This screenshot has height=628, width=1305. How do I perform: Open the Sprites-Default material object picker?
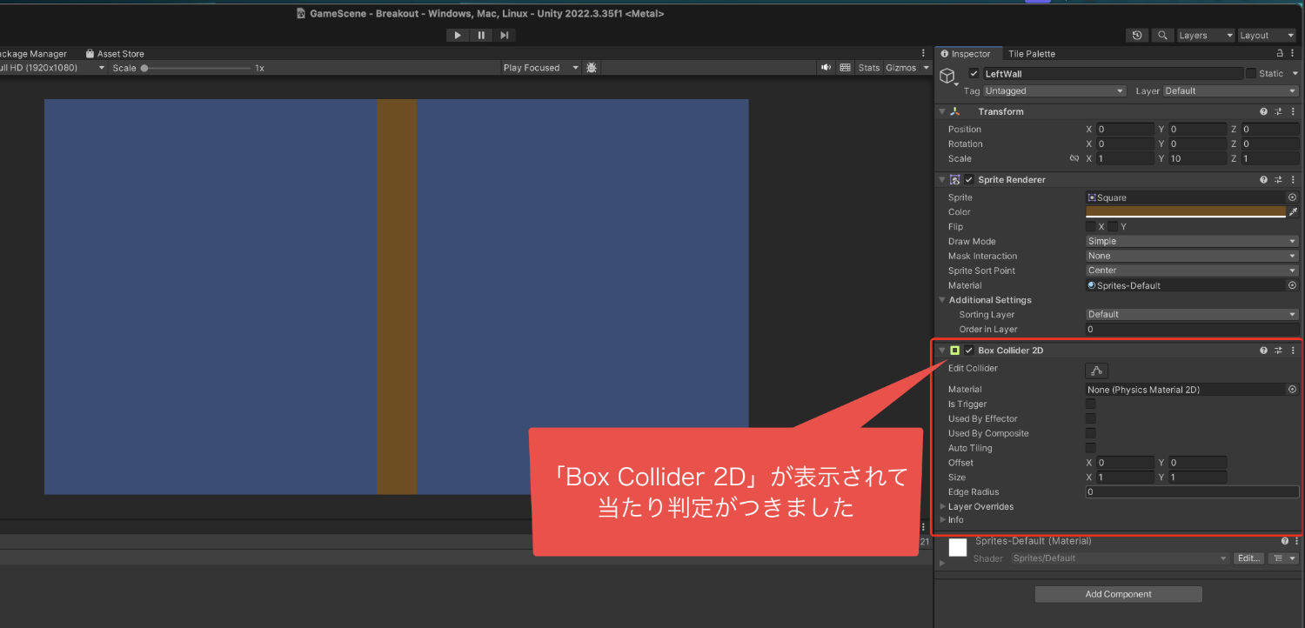click(1292, 285)
